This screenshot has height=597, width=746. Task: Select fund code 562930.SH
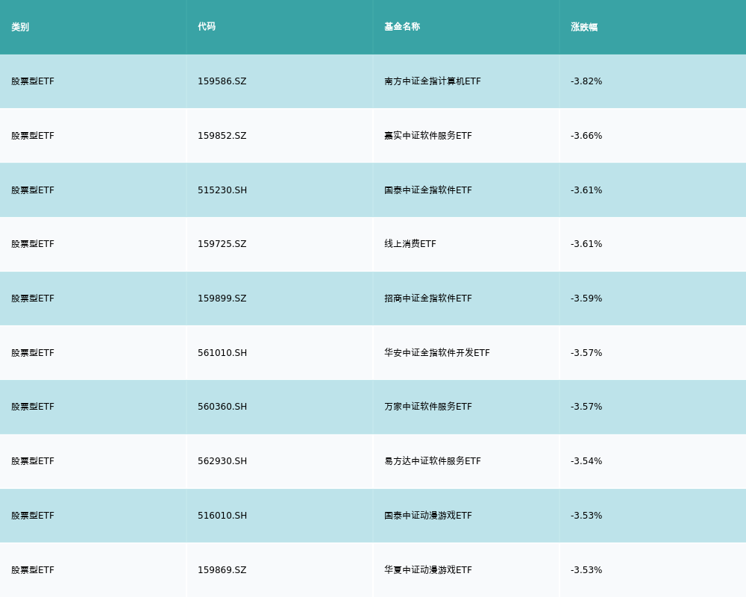point(222,461)
